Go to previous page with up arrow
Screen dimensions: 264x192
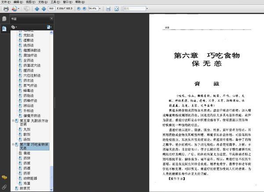(37, 9)
